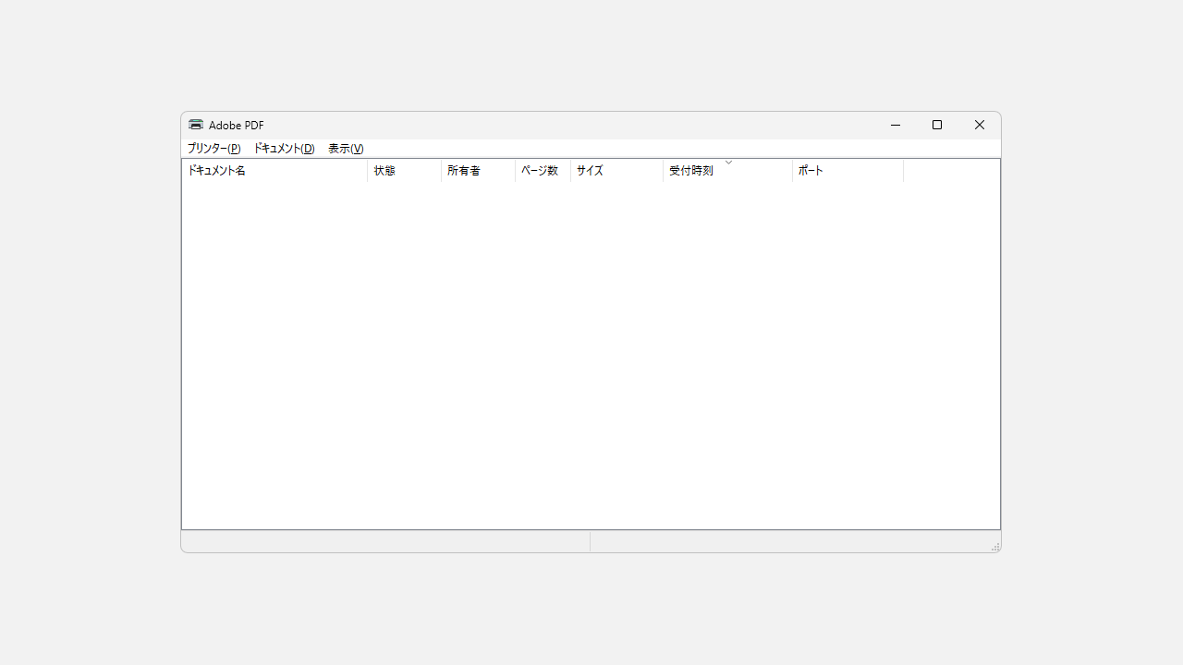The image size is (1183, 665).
Task: Close the Adobe PDF print queue
Action: tap(980, 126)
